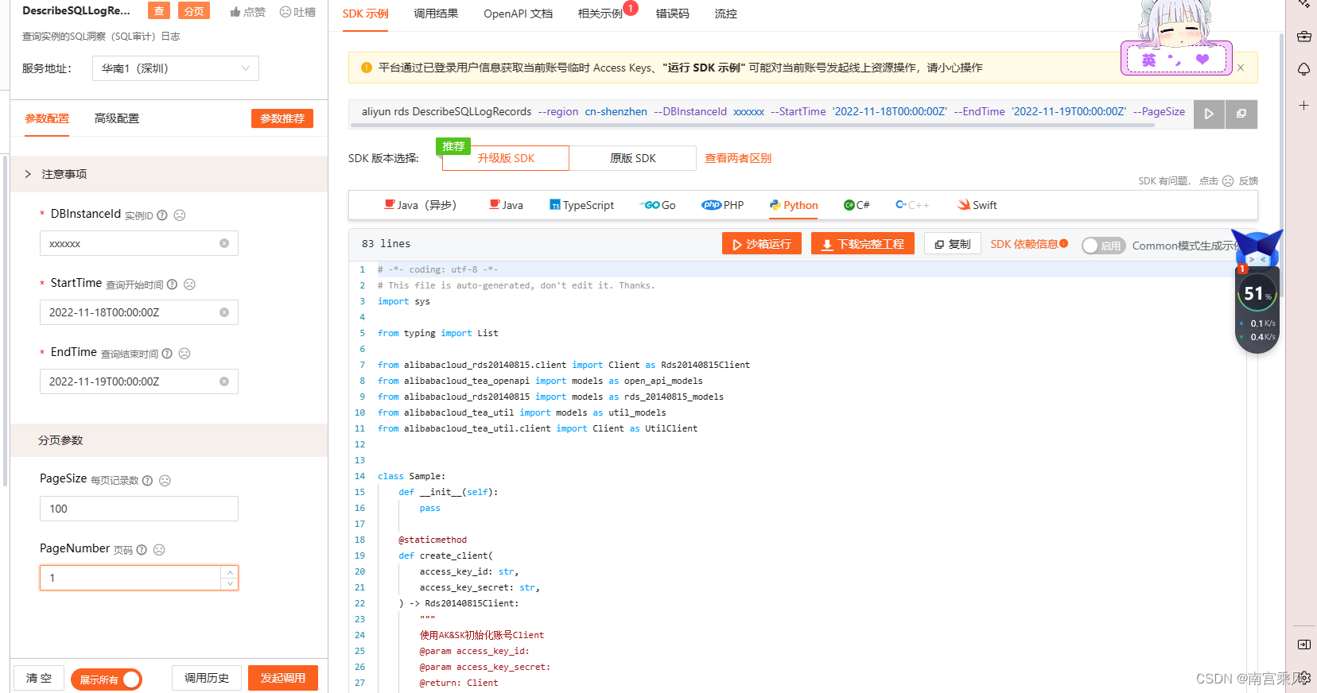Open browser sidebar notifications bell icon
Image resolution: width=1317 pixels, height=693 pixels.
pos(1303,69)
